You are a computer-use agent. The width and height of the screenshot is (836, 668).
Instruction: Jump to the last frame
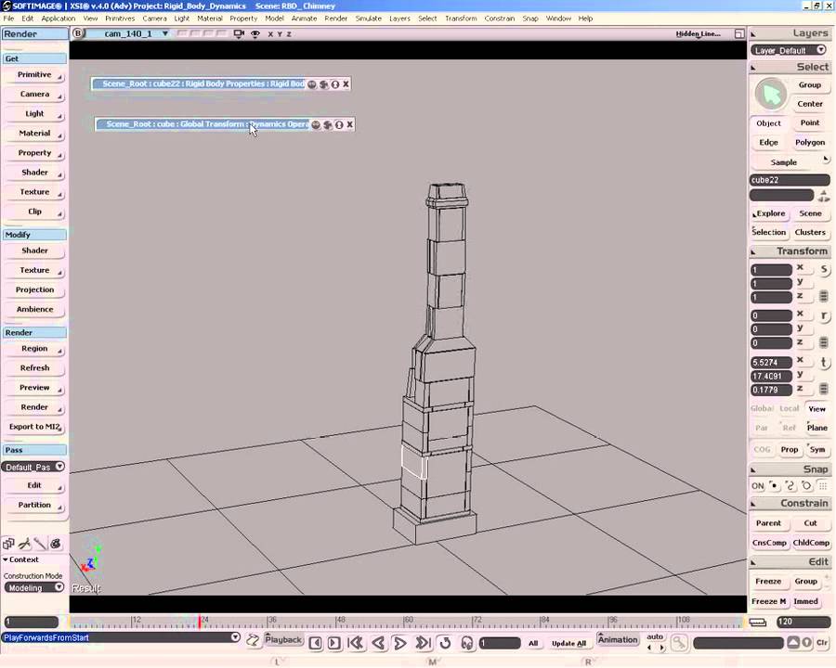pos(423,643)
